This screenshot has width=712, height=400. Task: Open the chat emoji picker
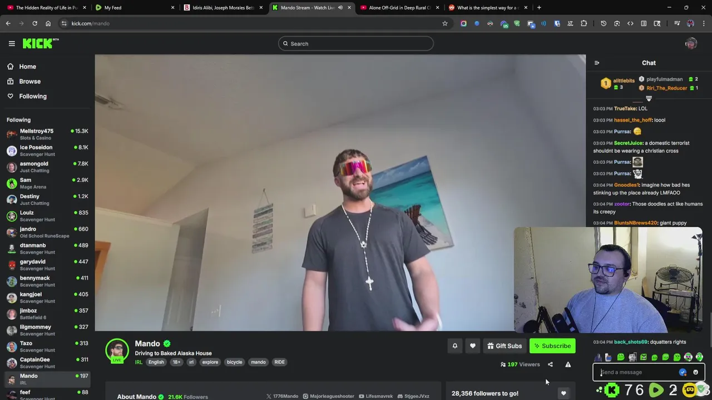coord(695,372)
